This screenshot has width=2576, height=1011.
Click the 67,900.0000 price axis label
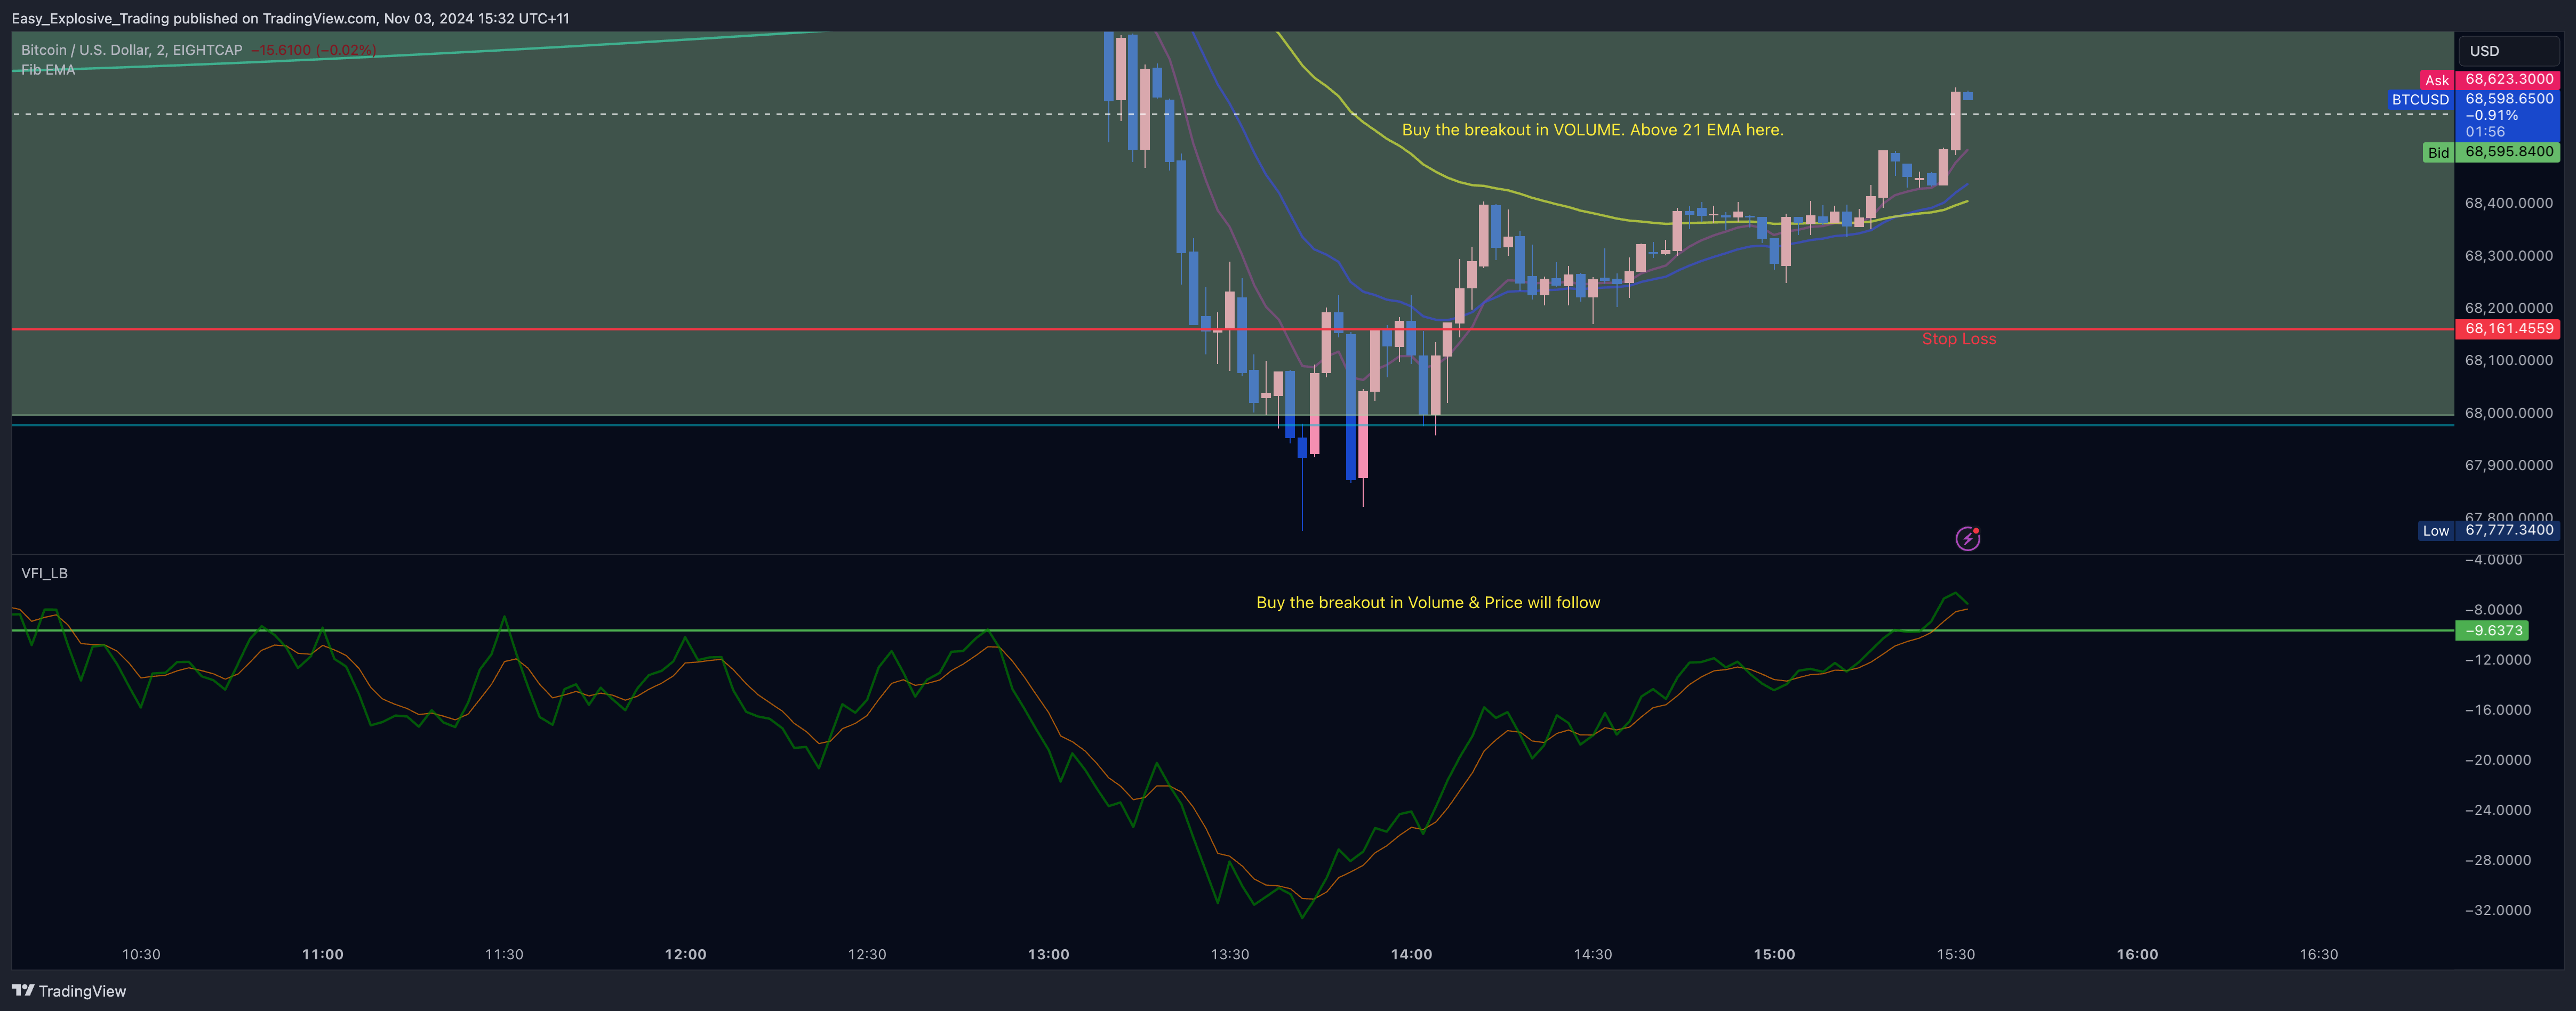tap(2508, 466)
